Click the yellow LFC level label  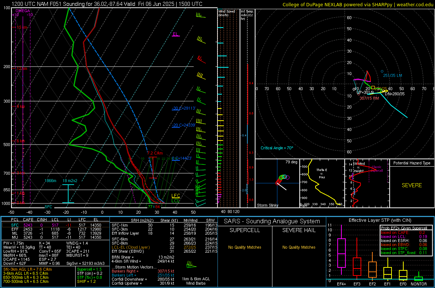tap(175, 196)
